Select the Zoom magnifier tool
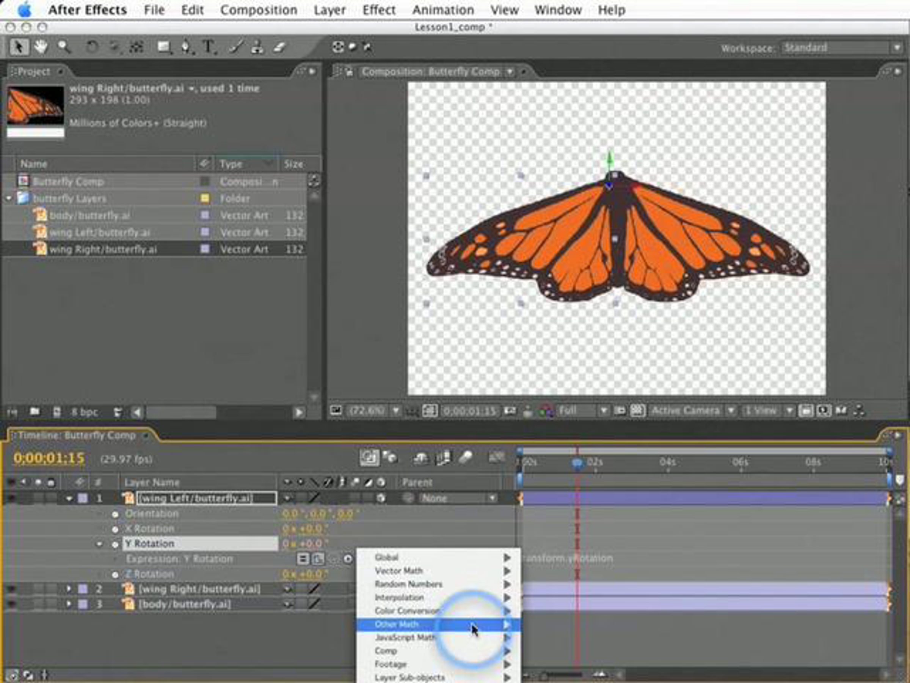Image resolution: width=910 pixels, height=683 pixels. pos(64,47)
